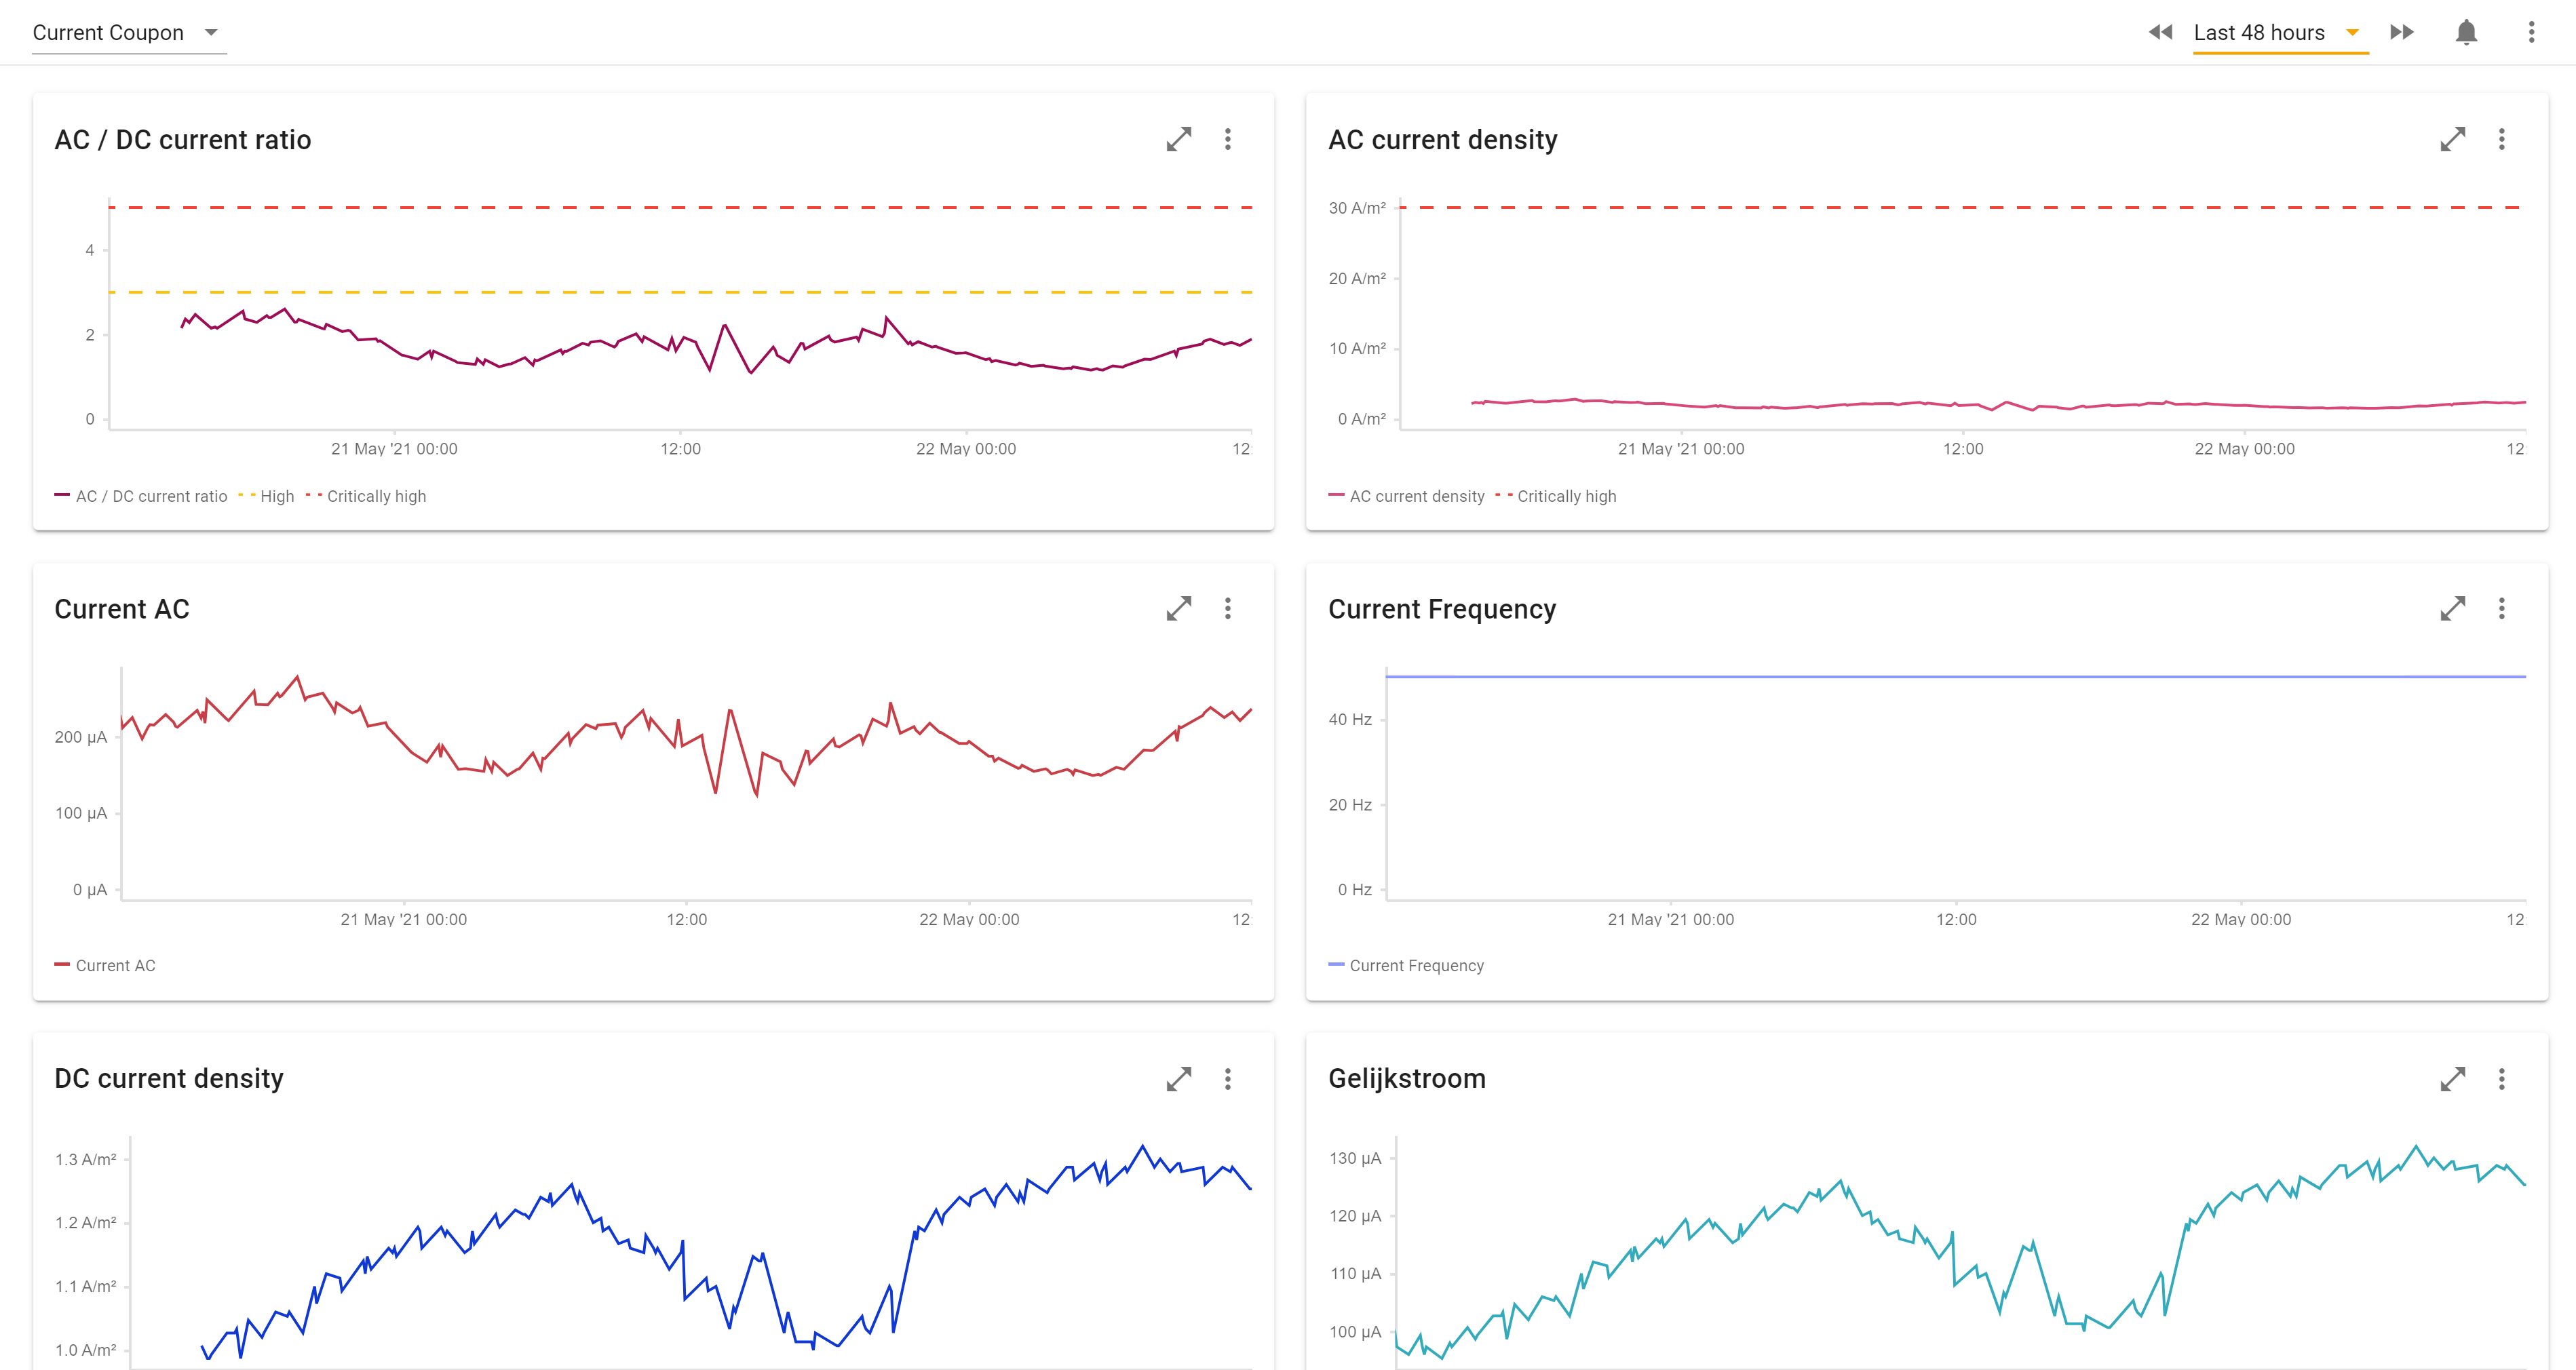Viewport: 2576px width, 1370px height.
Task: Open the Current Coupon dropdown
Action: (127, 33)
